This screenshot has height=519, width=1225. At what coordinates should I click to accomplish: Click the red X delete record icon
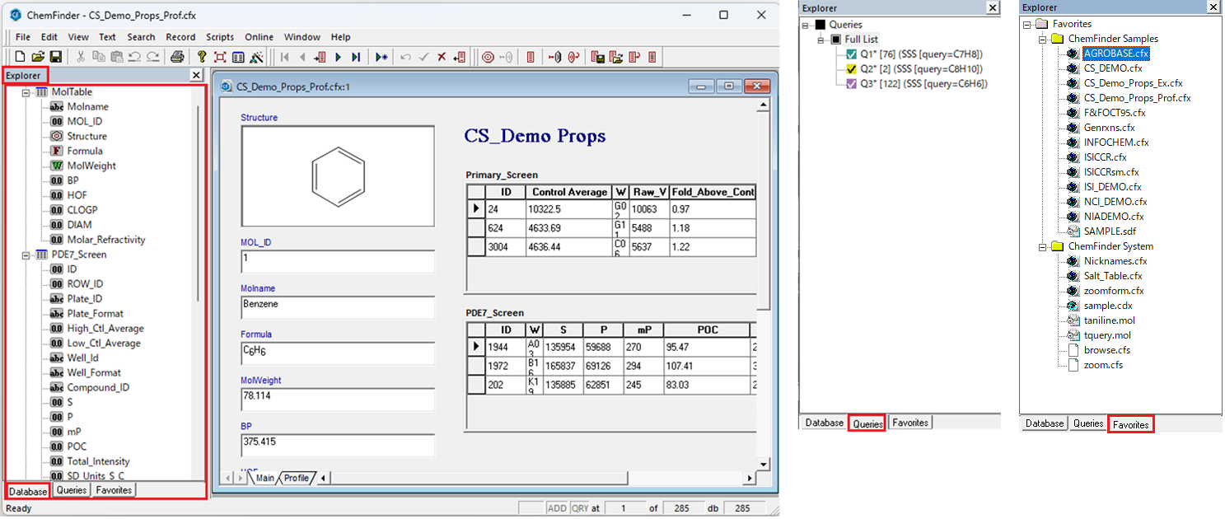pyautogui.click(x=442, y=57)
